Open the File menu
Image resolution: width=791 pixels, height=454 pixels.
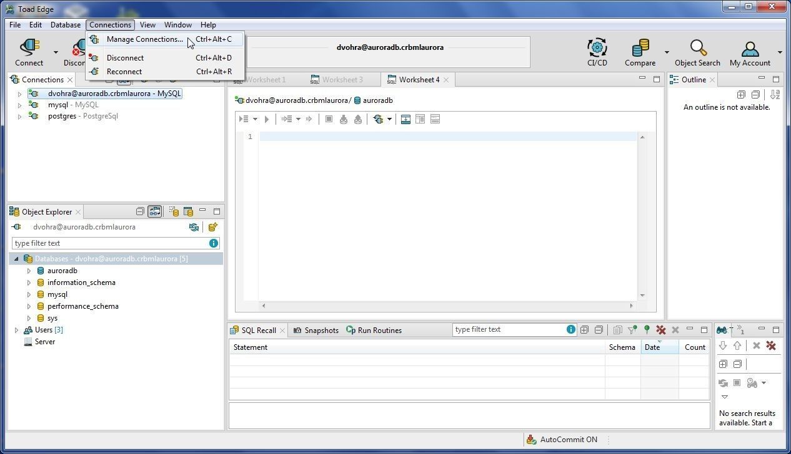click(15, 25)
